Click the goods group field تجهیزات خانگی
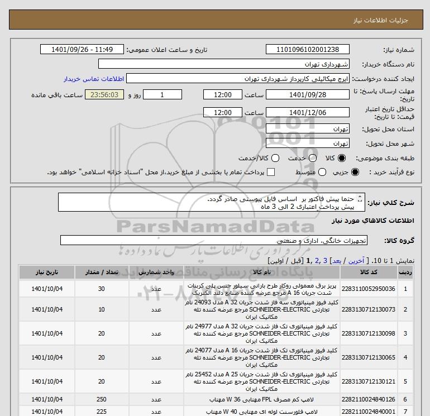The width and height of the screenshot is (430, 416). [x=214, y=240]
